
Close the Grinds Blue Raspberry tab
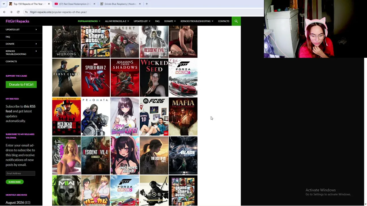coord(140,4)
